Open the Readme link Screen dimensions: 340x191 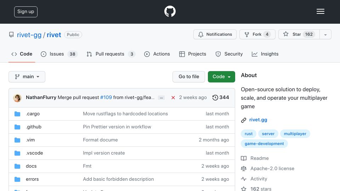click(260, 158)
